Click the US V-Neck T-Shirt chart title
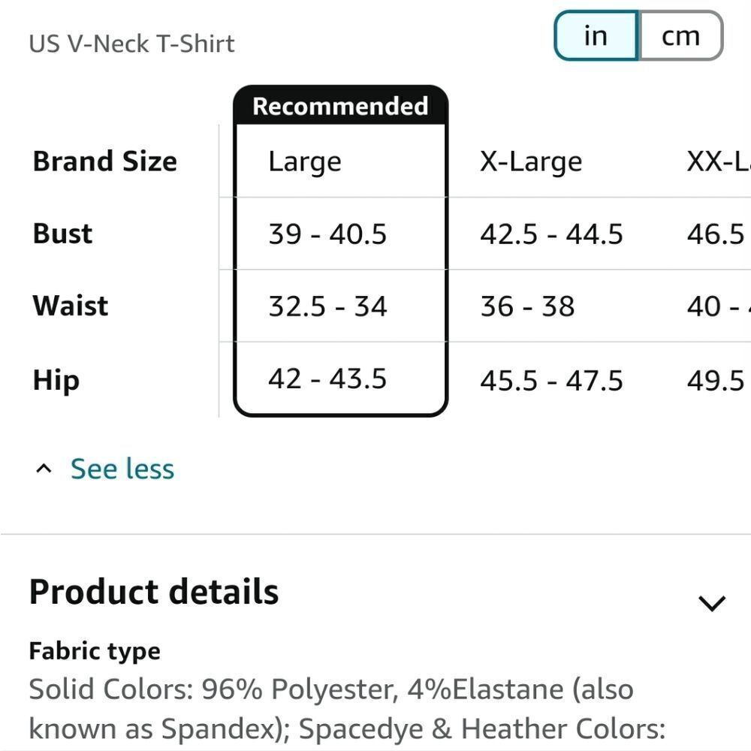Viewport: 751px width, 751px height. point(131,43)
